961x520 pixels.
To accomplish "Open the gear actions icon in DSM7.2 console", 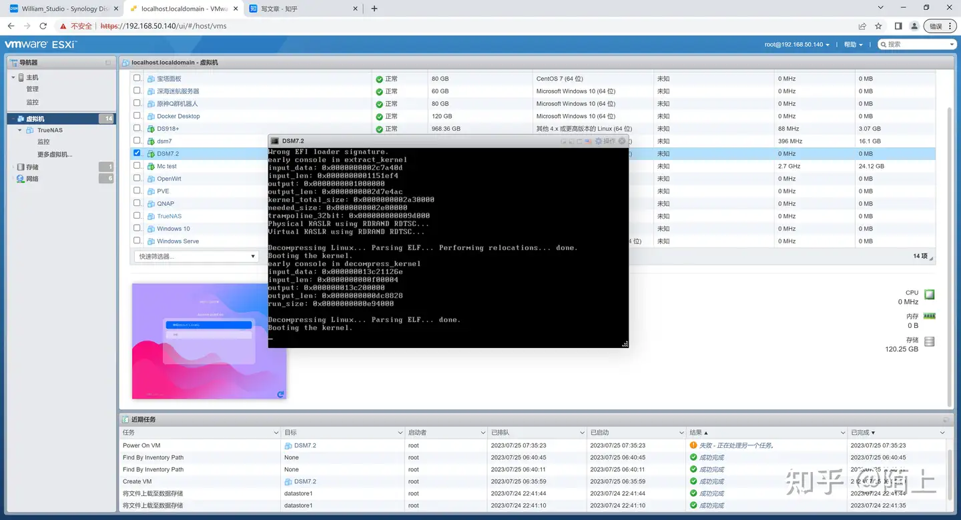I will pyautogui.click(x=599, y=141).
